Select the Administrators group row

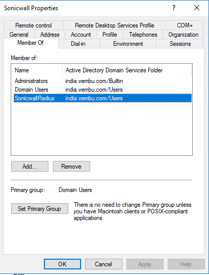point(102,81)
